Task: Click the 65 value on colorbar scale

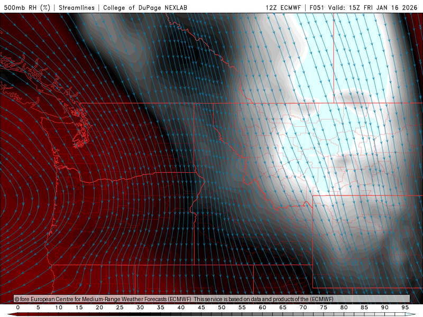Action: [x=282, y=307]
